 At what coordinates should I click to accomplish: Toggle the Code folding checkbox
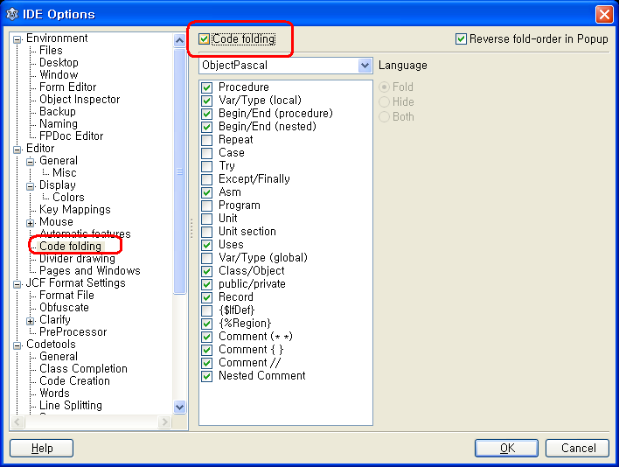[204, 39]
